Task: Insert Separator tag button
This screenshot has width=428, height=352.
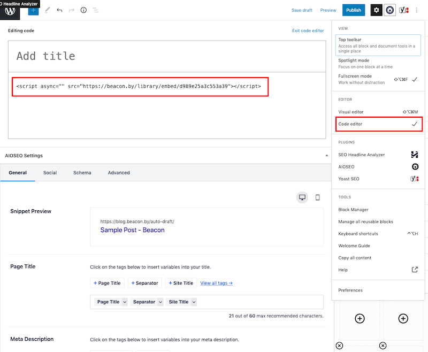Action: [x=144, y=283]
